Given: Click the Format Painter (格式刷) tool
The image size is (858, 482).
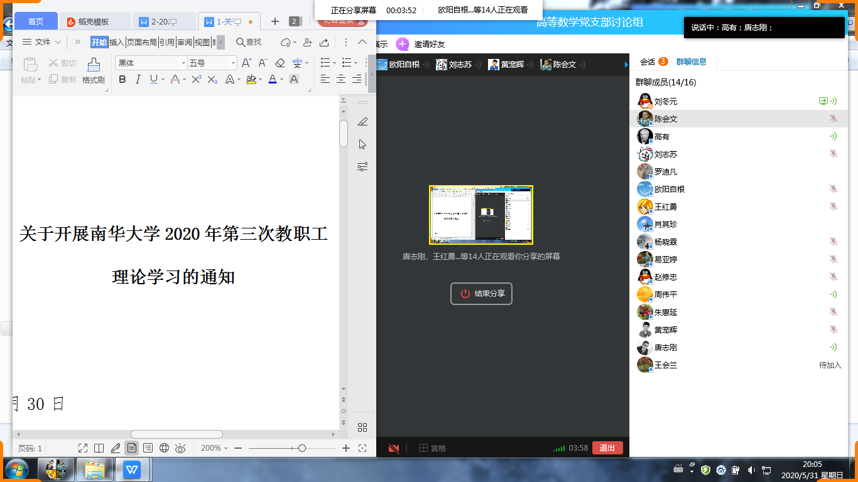Looking at the screenshot, I should [x=93, y=70].
